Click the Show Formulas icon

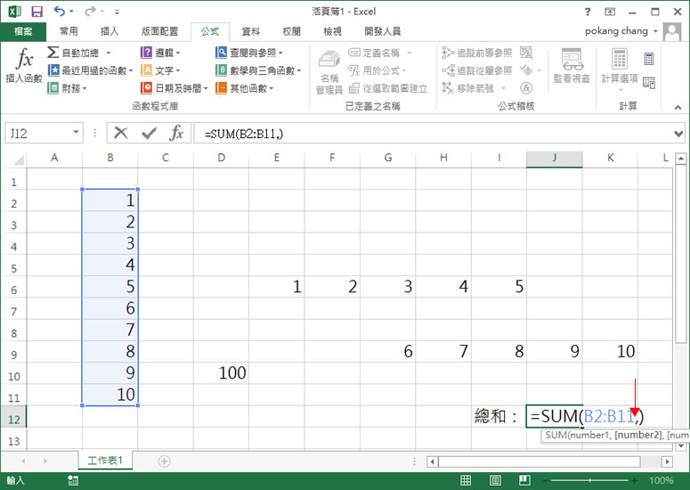click(526, 53)
